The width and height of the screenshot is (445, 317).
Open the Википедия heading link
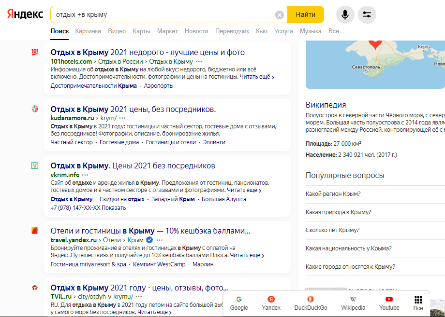tap(326, 105)
